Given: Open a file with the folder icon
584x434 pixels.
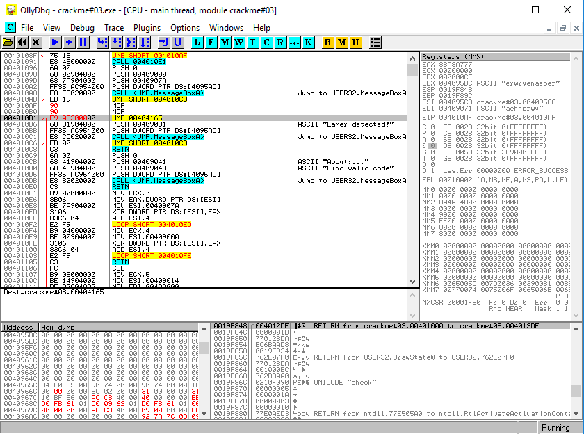Looking at the screenshot, I should [x=8, y=42].
